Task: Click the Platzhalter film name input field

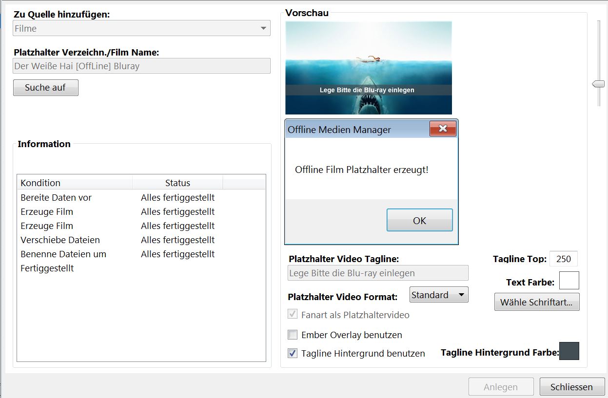Action: coord(141,66)
